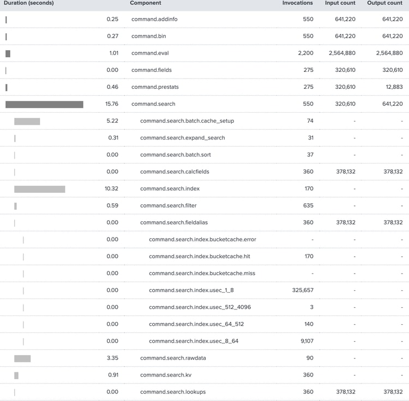Click the 3.35 second rawdata duration bar
The height and width of the screenshot is (401, 409).
click(x=22, y=359)
